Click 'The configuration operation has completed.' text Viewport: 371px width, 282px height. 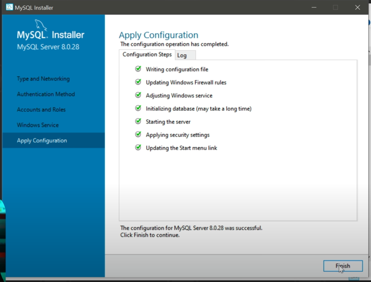pos(174,44)
